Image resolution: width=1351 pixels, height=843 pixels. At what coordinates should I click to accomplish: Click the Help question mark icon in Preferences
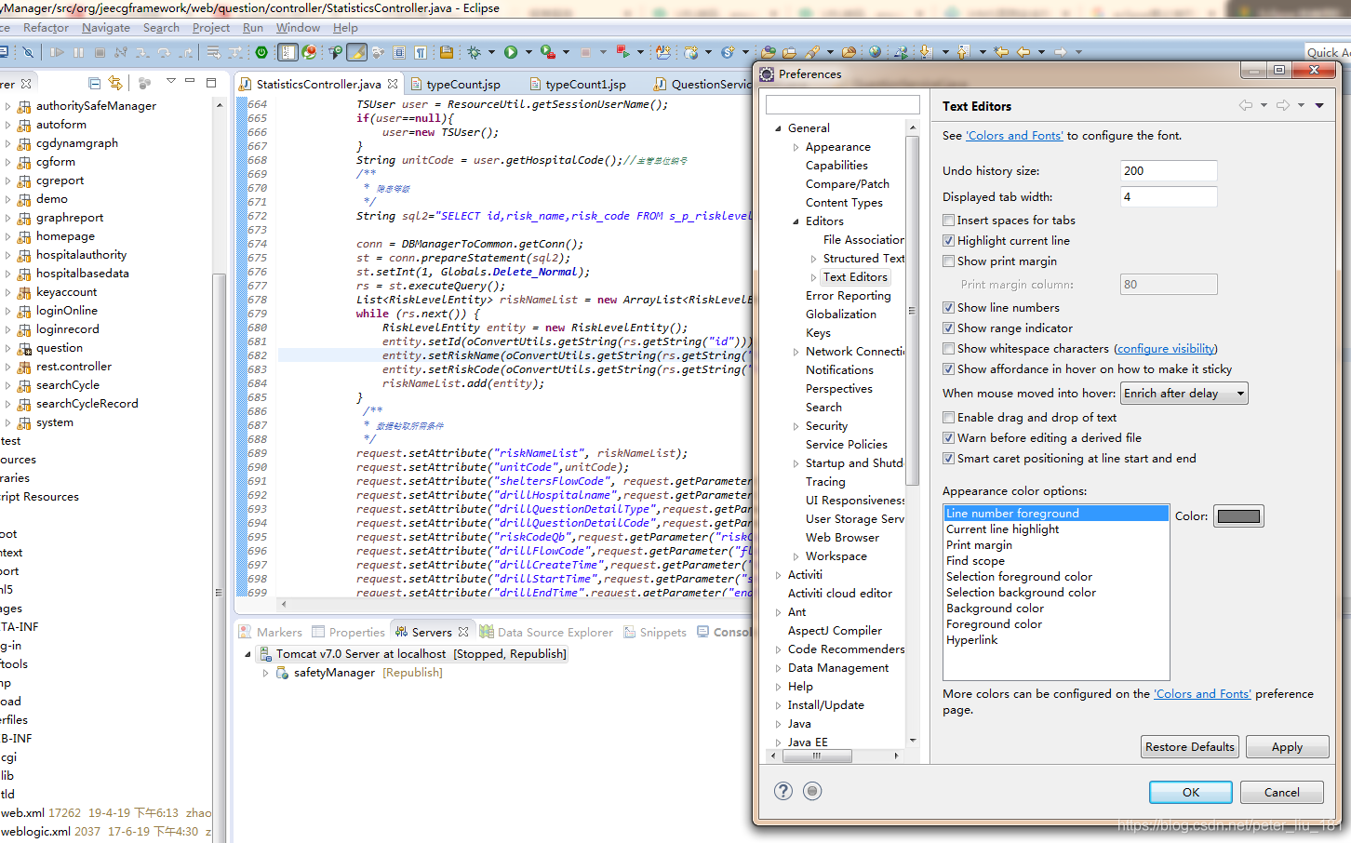[x=783, y=791]
